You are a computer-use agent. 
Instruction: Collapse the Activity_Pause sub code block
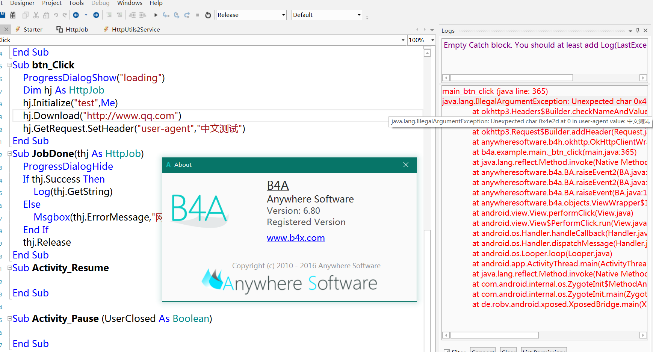click(10, 319)
